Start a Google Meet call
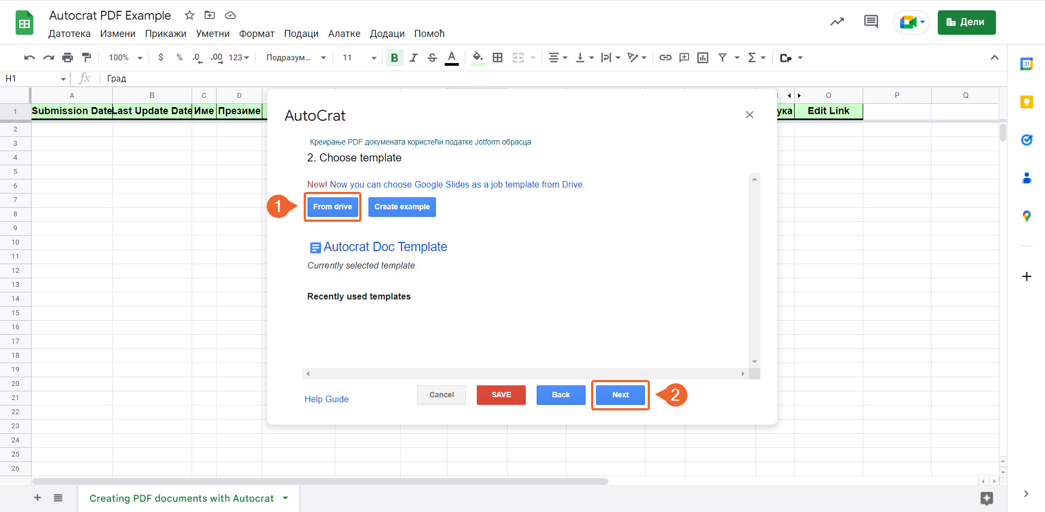Screen dimensions: 1045x512 coord(912,22)
